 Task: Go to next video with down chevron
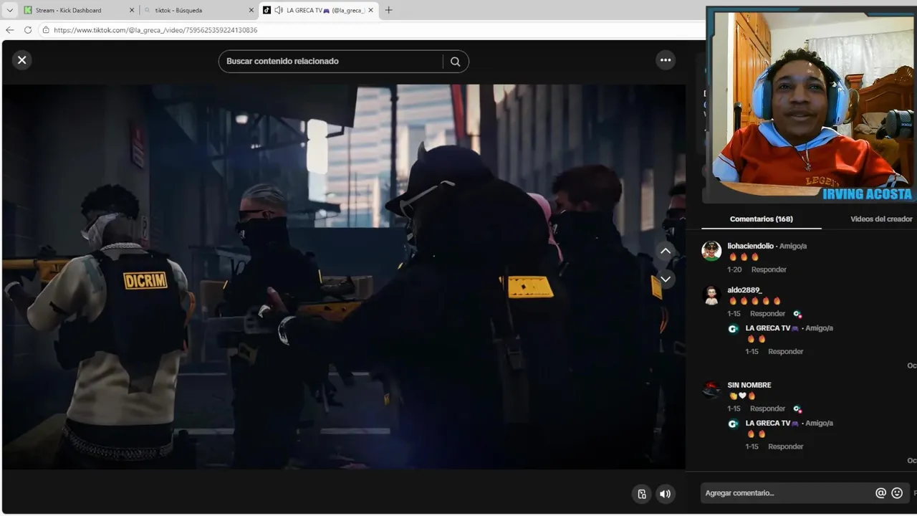tap(666, 279)
